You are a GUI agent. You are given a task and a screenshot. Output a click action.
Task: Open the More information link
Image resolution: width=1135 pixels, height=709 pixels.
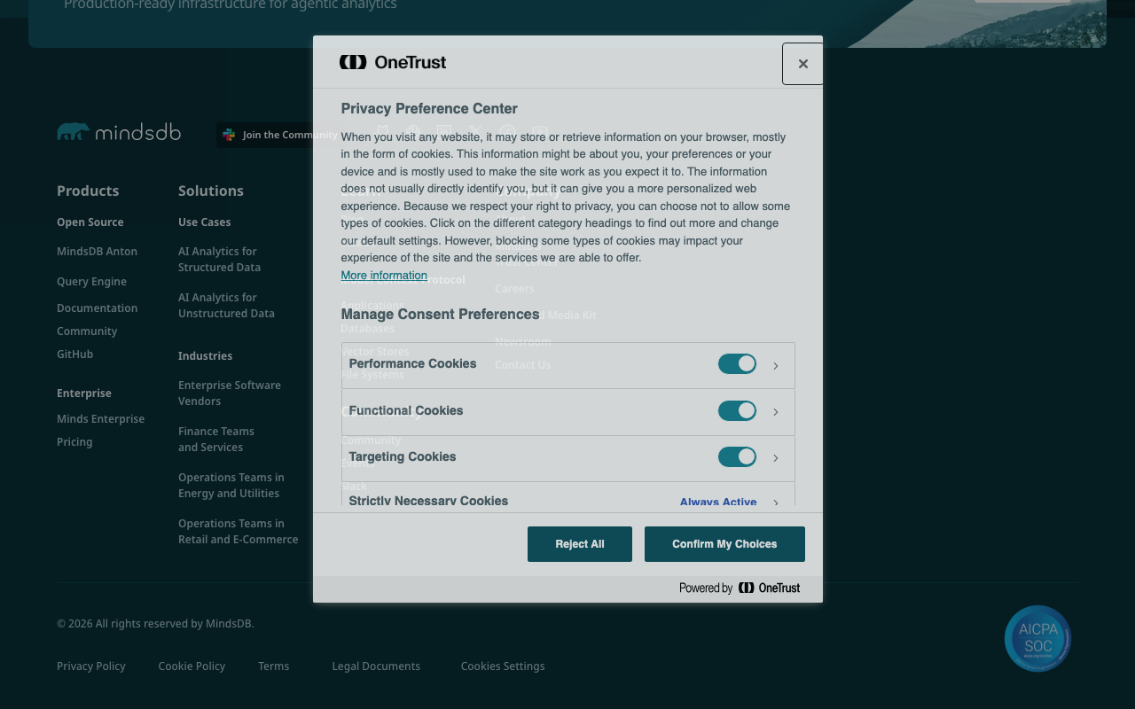[x=384, y=276]
